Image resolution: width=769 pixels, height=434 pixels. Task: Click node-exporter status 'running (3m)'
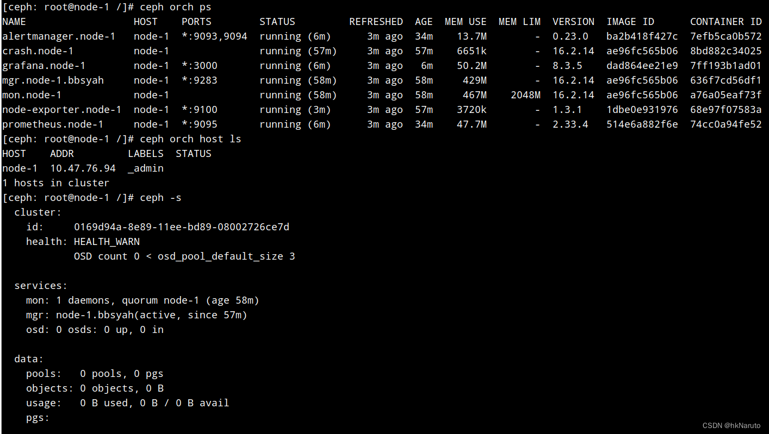(x=295, y=110)
